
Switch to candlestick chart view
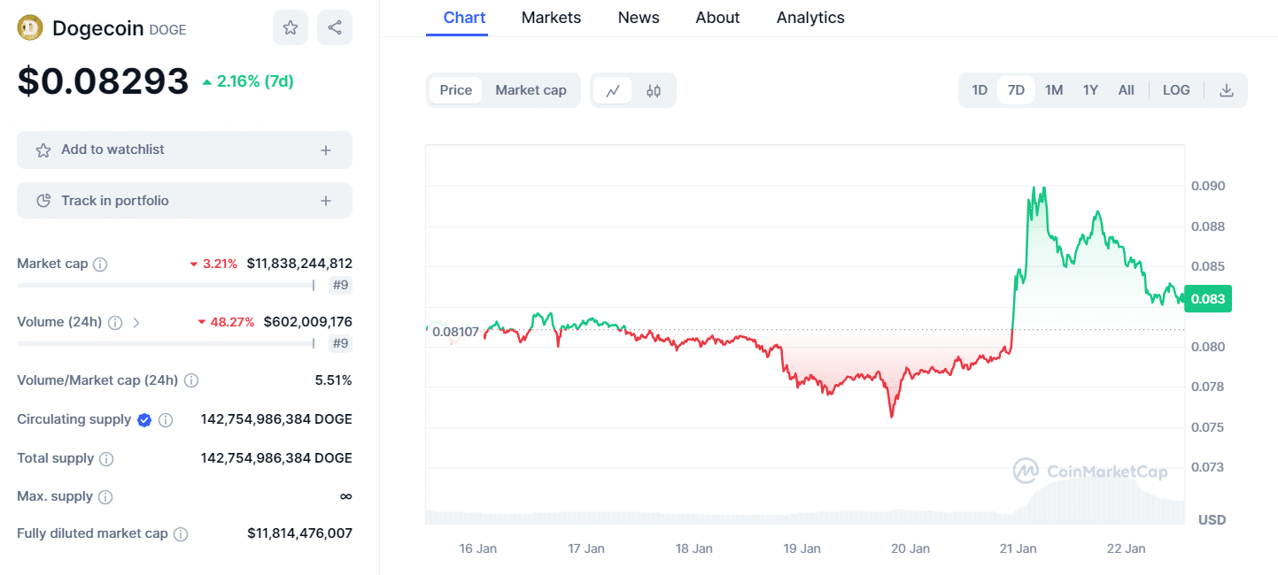point(654,90)
